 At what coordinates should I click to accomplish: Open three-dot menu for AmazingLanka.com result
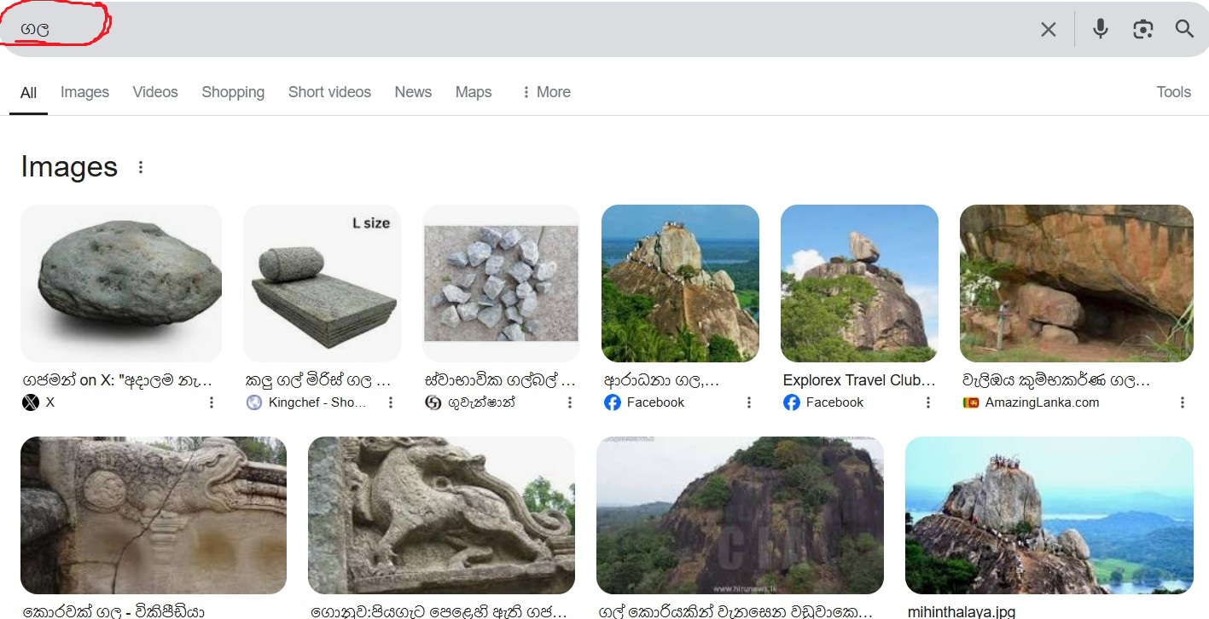1183,402
